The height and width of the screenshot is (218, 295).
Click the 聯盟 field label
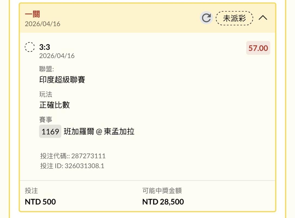click(x=46, y=69)
